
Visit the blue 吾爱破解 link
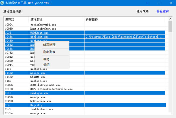[162, 11]
